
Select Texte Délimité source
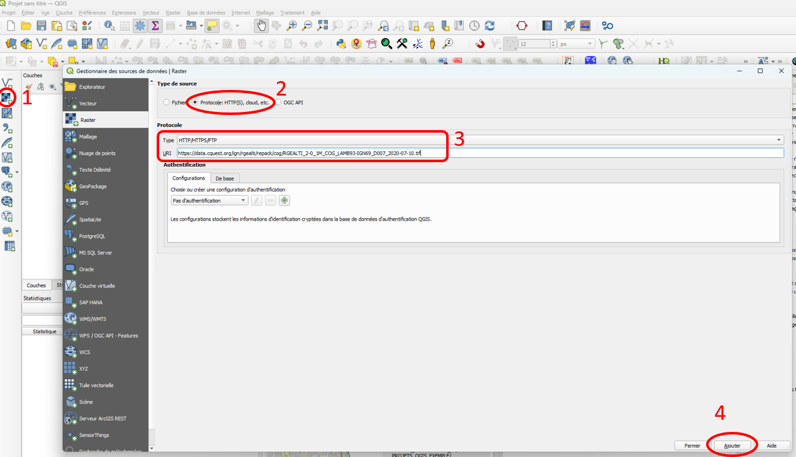point(106,170)
